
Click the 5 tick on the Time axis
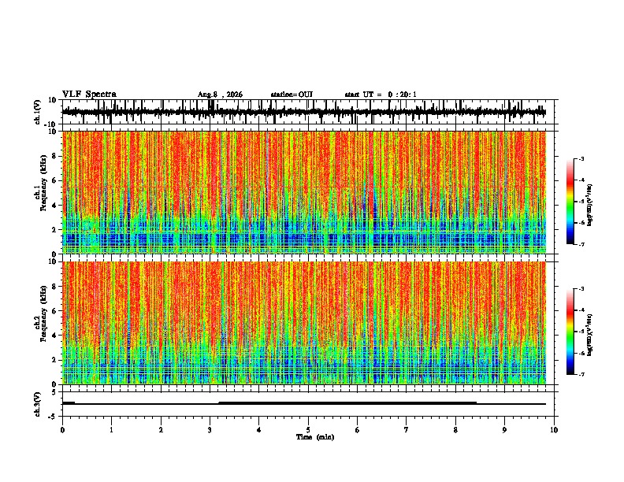point(308,430)
